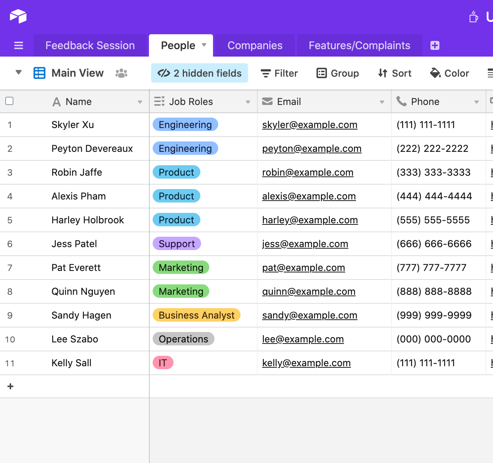Select row number 7
The height and width of the screenshot is (463, 493).
click(10, 268)
